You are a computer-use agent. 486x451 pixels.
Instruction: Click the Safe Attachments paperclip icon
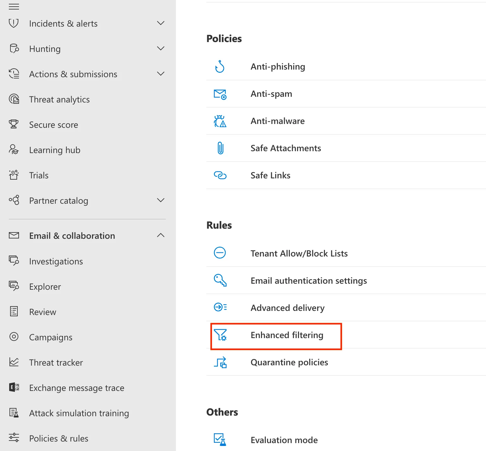[220, 148]
